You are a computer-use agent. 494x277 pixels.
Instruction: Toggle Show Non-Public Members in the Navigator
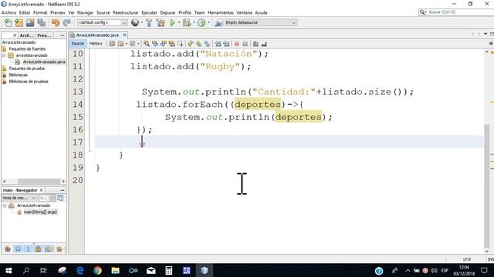point(38,249)
